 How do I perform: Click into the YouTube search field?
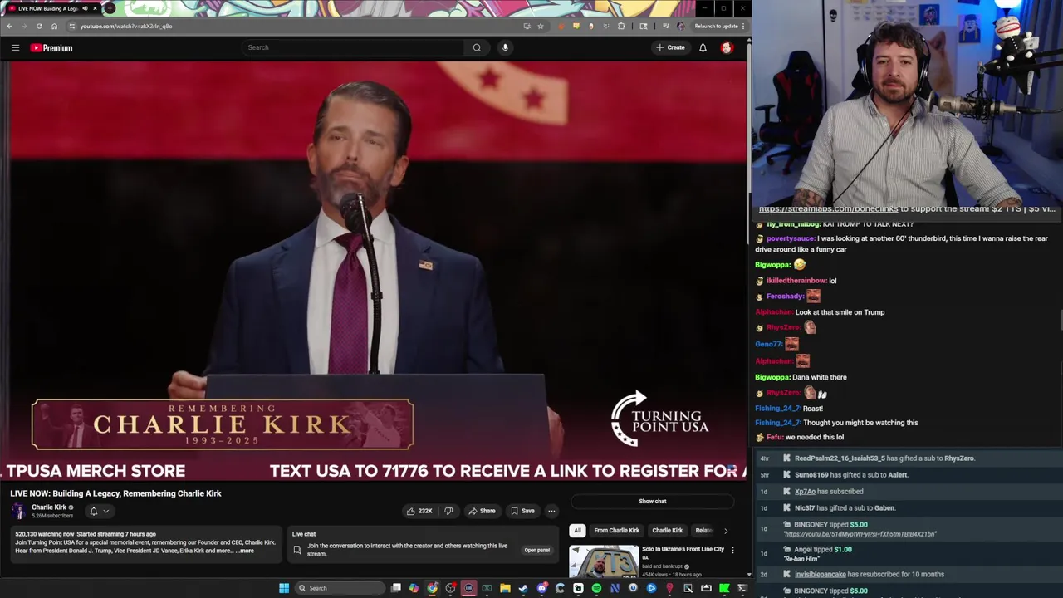pyautogui.click(x=353, y=47)
